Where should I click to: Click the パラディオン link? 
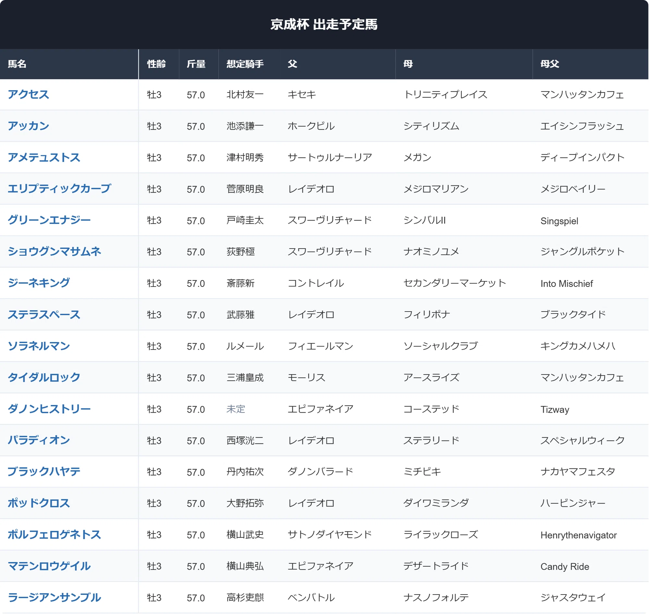tap(39, 441)
